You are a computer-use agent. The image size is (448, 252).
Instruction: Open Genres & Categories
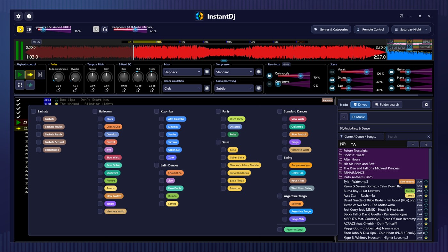tap(331, 29)
